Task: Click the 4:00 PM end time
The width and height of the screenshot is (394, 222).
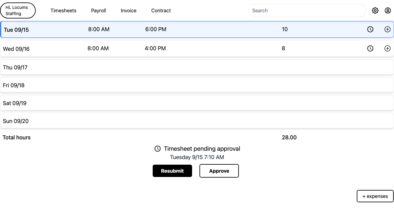Action: tap(155, 48)
